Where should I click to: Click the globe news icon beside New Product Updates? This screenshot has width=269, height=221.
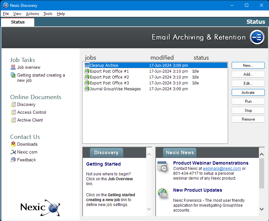162,193
